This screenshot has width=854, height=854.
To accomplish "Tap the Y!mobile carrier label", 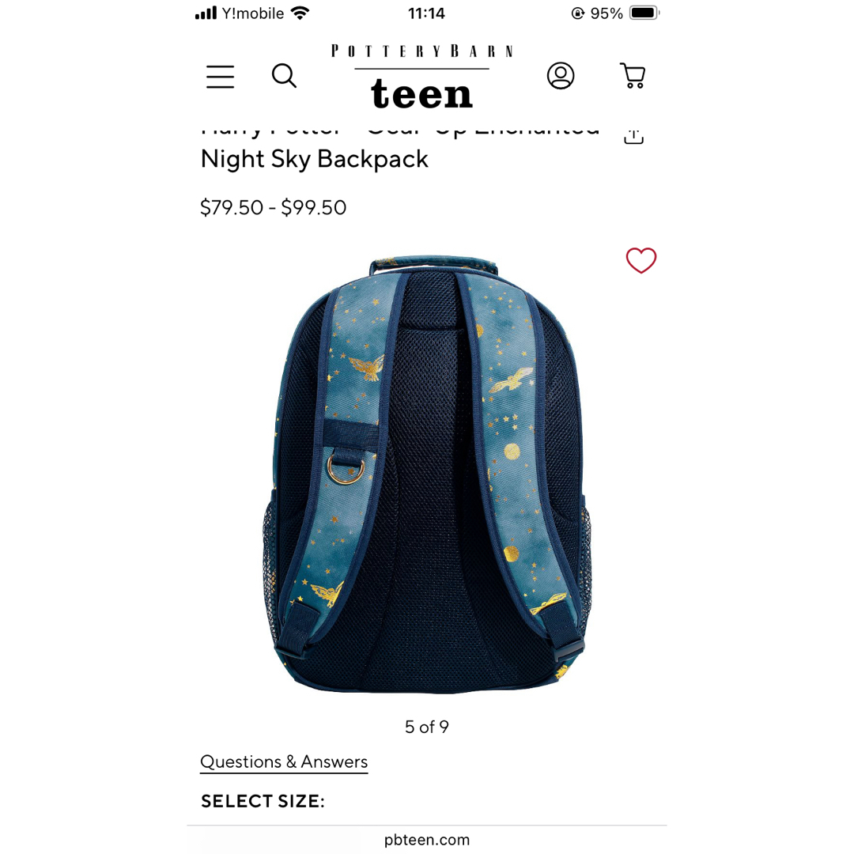I will click(253, 13).
